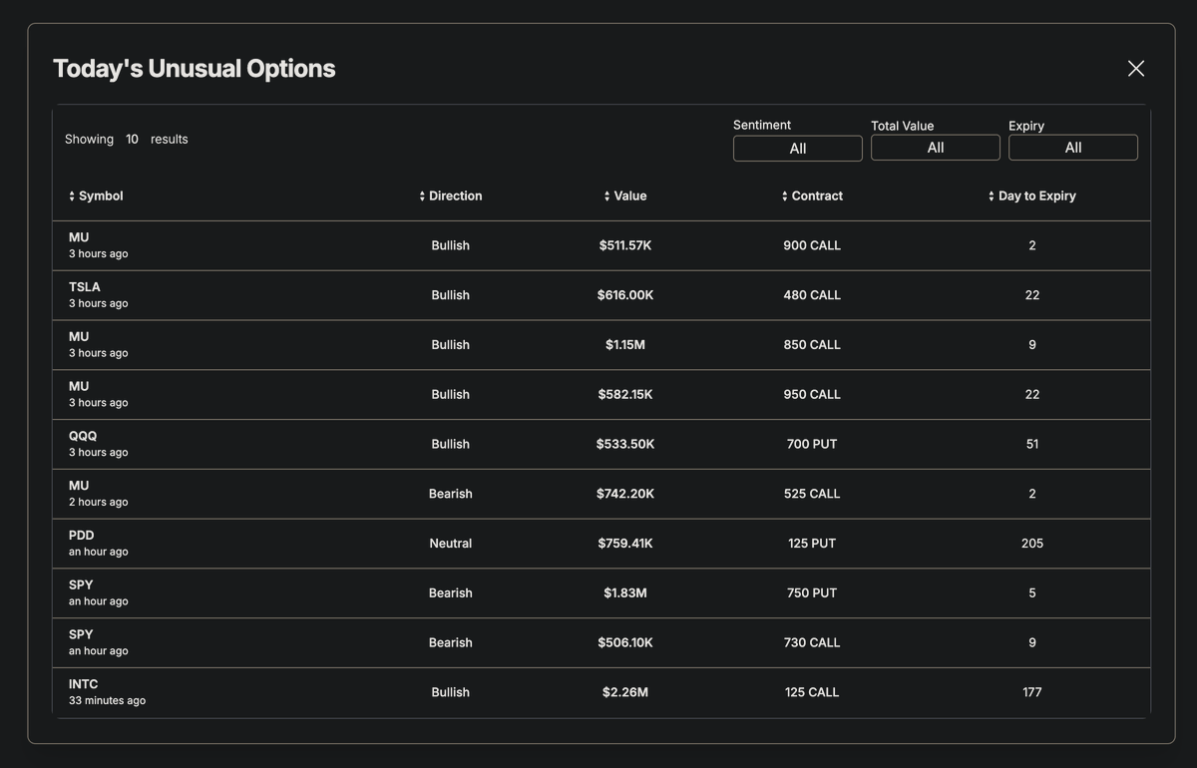Viewport: 1197px width, 768px height.
Task: Open the Expiry filter dropdown
Action: 1073,148
